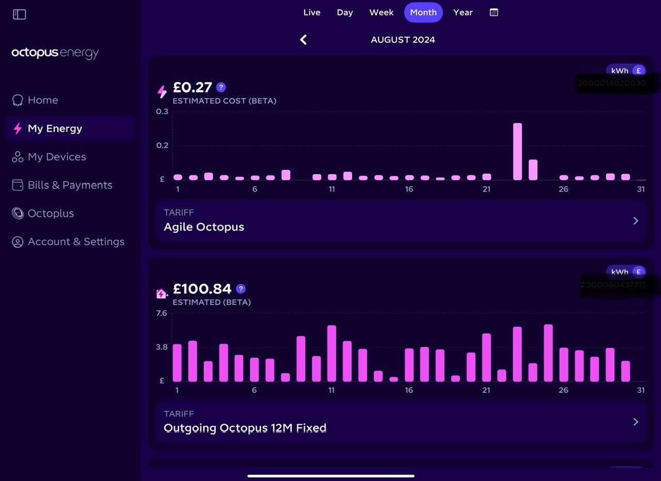Image resolution: width=661 pixels, height=481 pixels.
Task: Expand the Outgoing Octopus 12M Fixed tariff
Action: 401,422
